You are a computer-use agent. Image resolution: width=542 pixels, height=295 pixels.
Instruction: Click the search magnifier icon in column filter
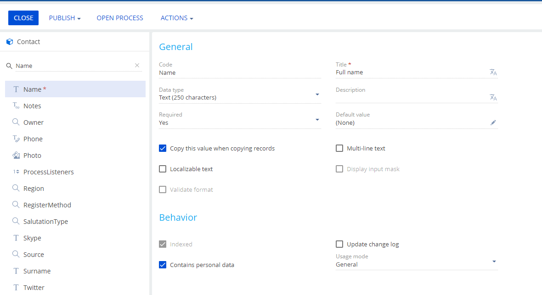point(9,66)
